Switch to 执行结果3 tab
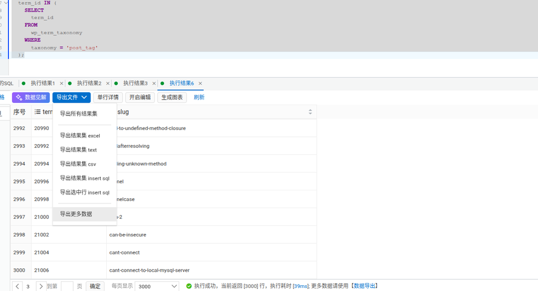The height and width of the screenshot is (291, 538). point(135,83)
